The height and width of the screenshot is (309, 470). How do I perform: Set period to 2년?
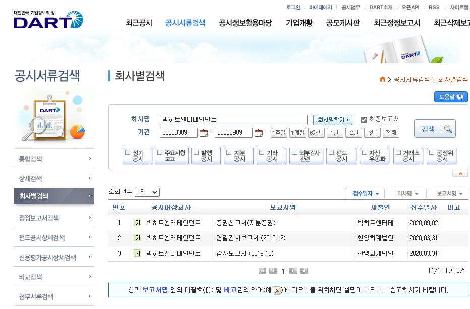click(354, 133)
